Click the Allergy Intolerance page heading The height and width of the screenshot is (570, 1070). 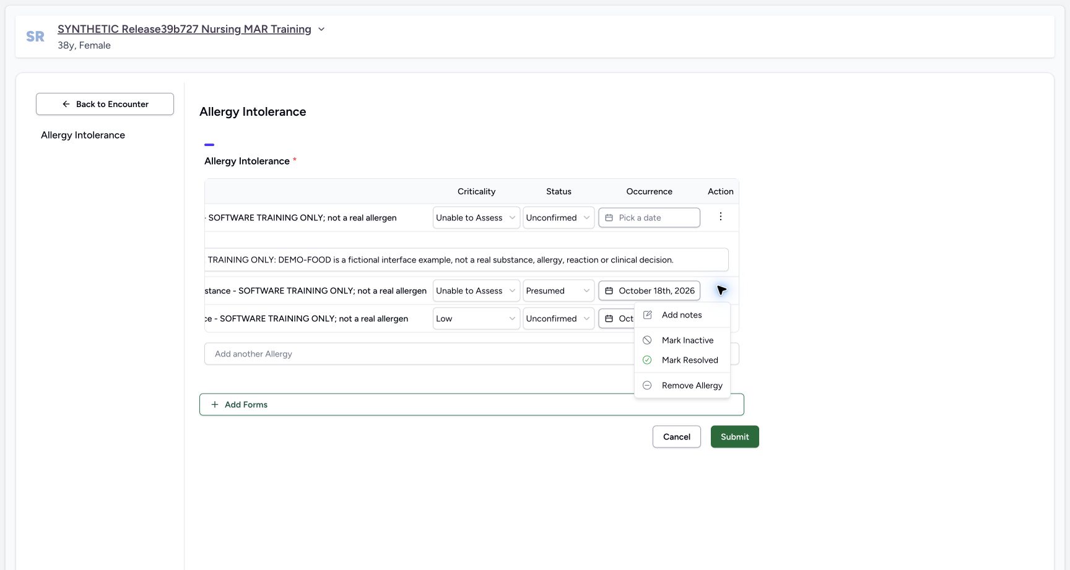point(253,111)
